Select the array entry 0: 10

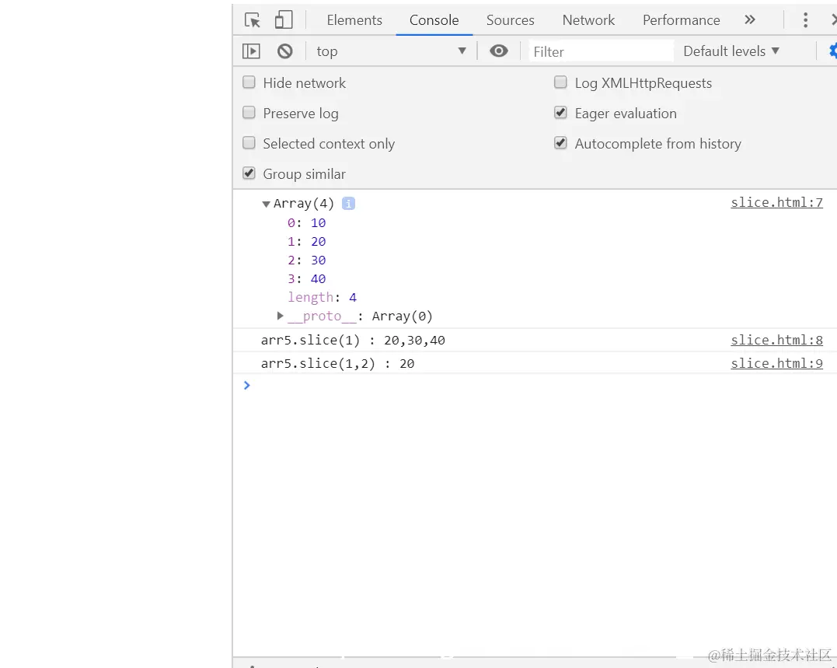(x=306, y=222)
